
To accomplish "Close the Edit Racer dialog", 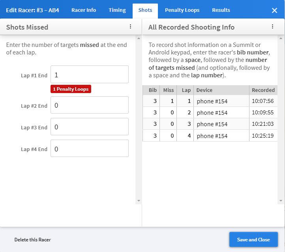I will 274,10.
